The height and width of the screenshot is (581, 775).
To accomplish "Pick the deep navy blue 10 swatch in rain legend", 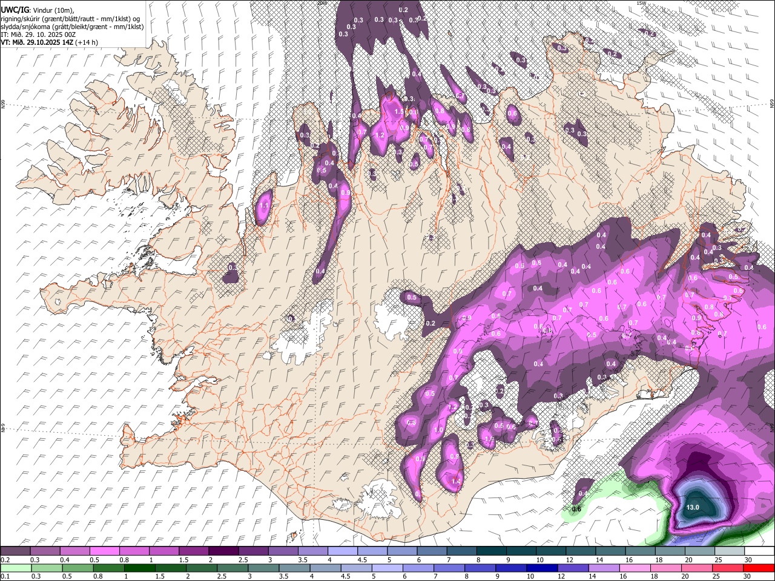I will pyautogui.click(x=542, y=568).
